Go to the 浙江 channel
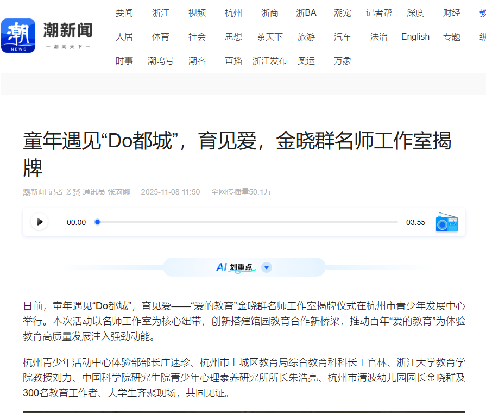The width and height of the screenshot is (486, 413). click(x=161, y=13)
